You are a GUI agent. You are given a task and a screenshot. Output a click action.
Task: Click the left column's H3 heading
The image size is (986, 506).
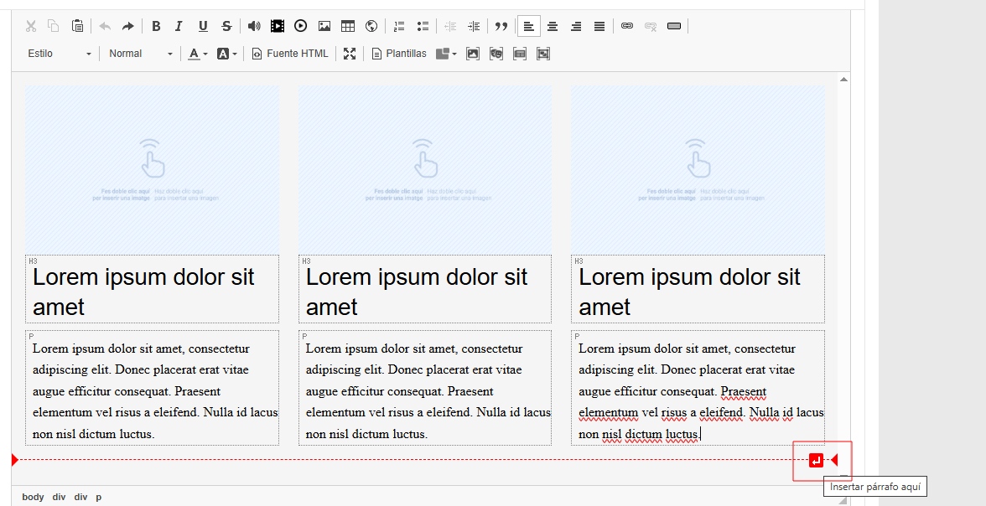153,289
